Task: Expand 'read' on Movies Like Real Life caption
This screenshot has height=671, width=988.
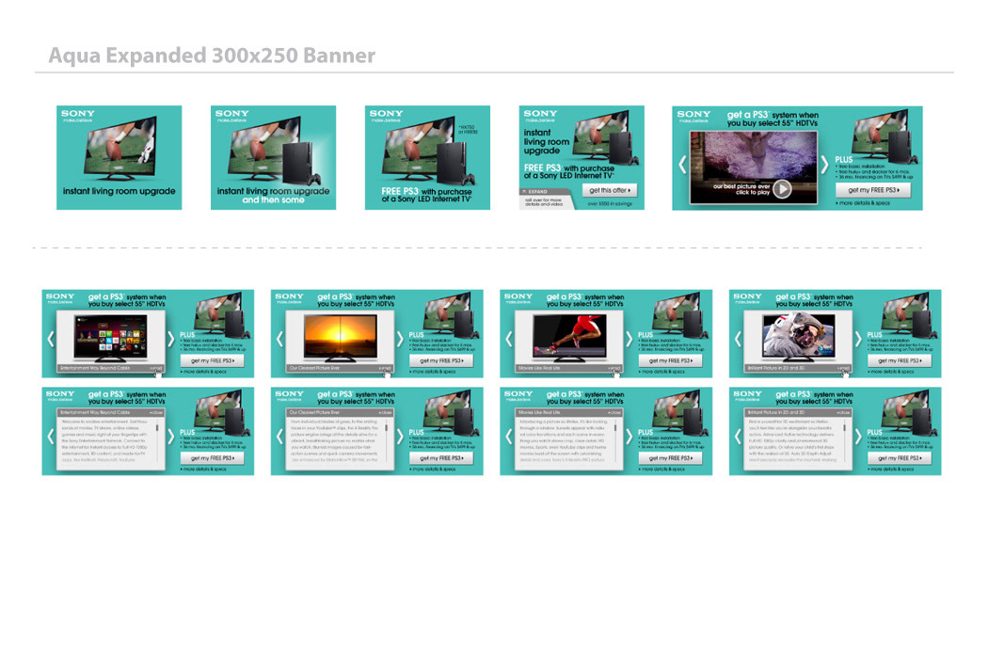Action: point(614,368)
